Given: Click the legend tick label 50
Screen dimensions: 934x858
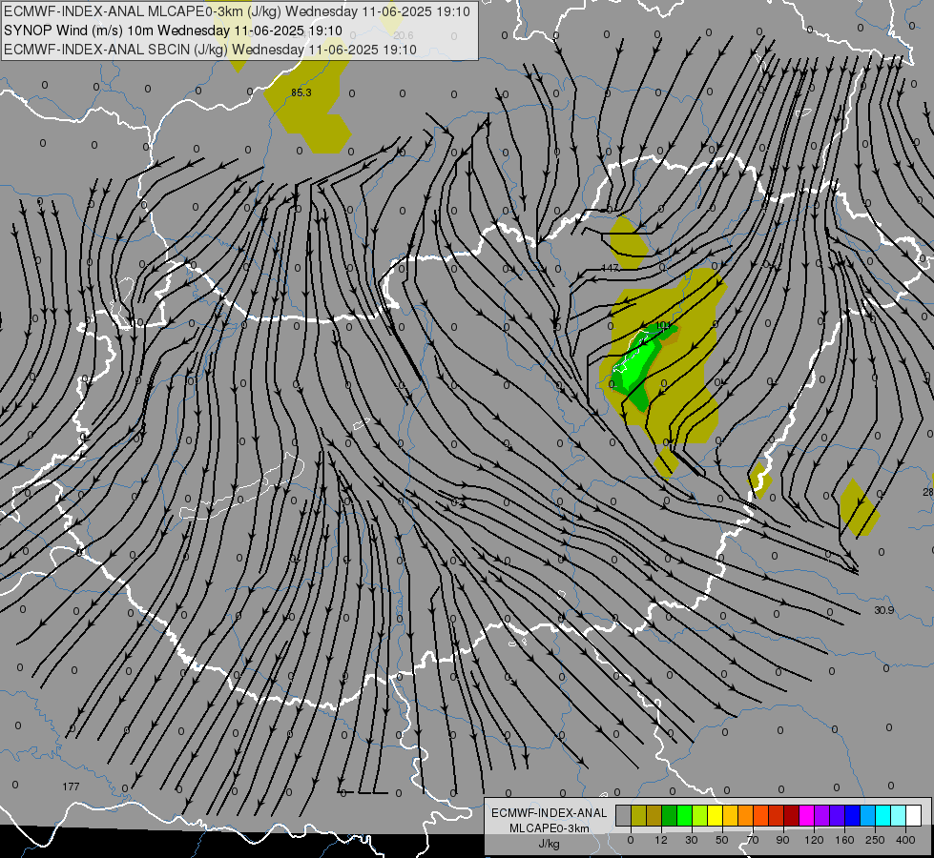Looking at the screenshot, I should click(722, 840).
